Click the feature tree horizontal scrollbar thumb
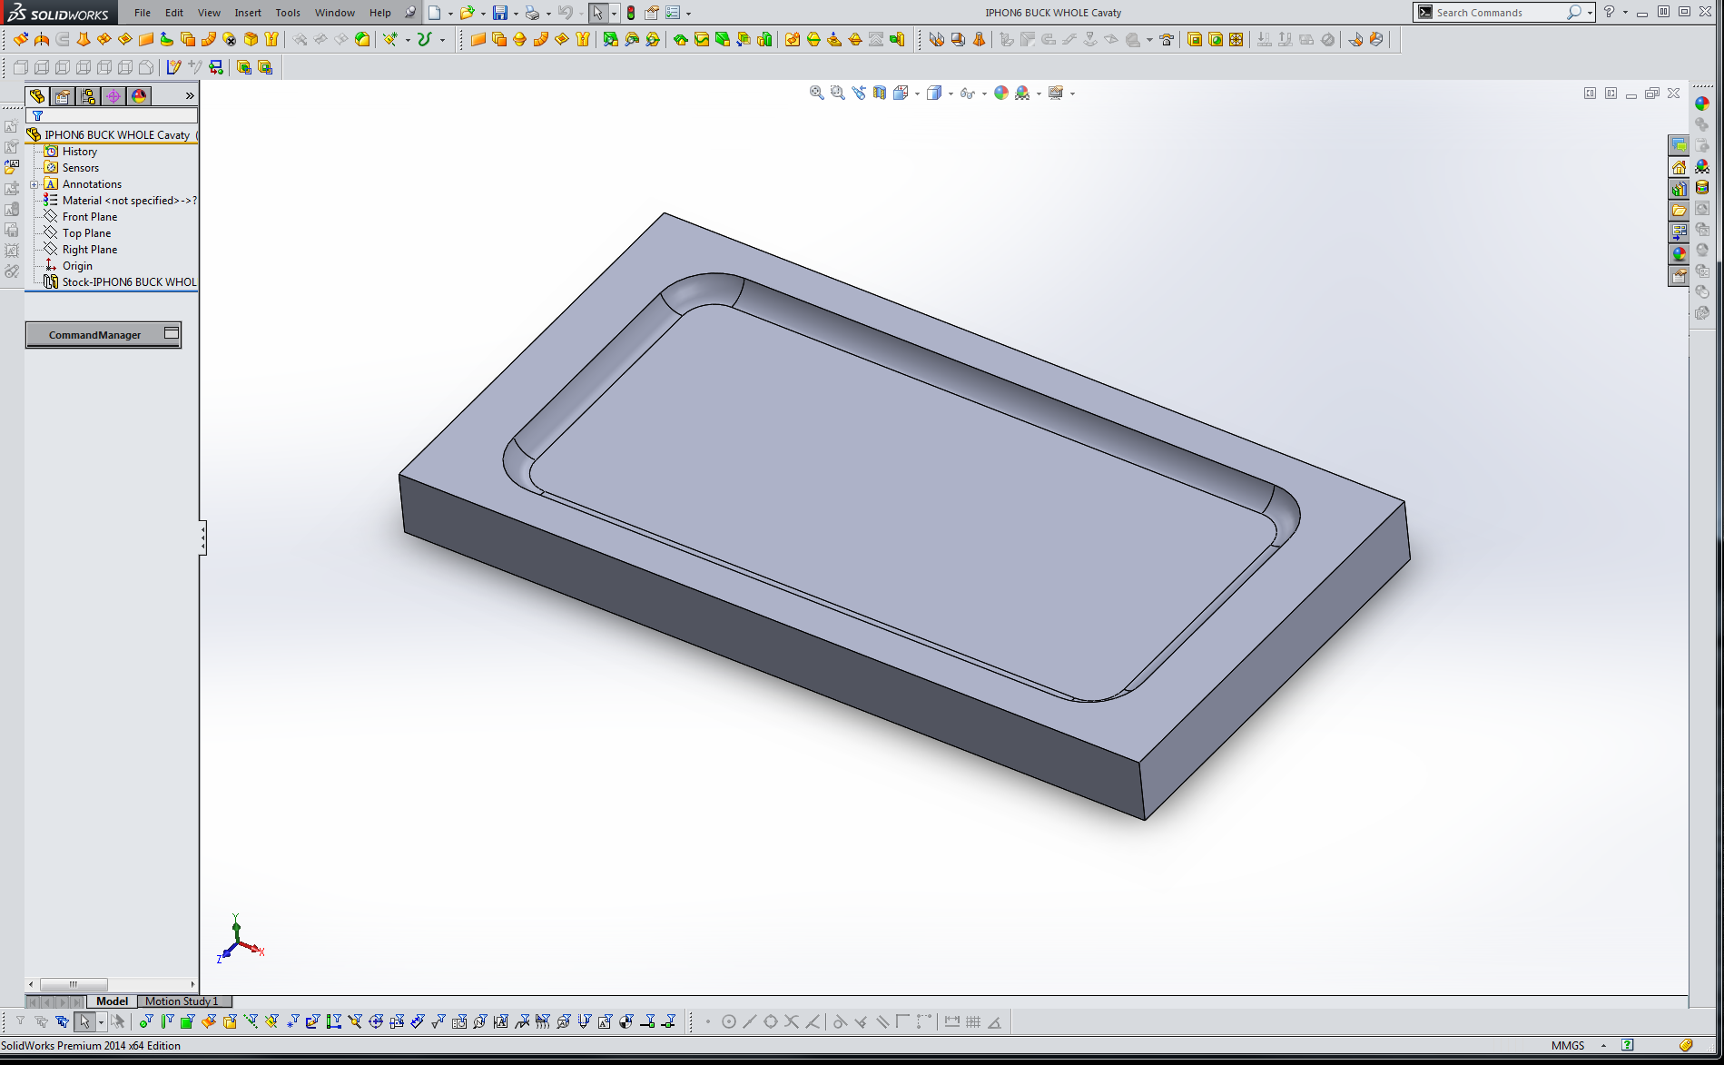The height and width of the screenshot is (1065, 1724). click(x=74, y=984)
